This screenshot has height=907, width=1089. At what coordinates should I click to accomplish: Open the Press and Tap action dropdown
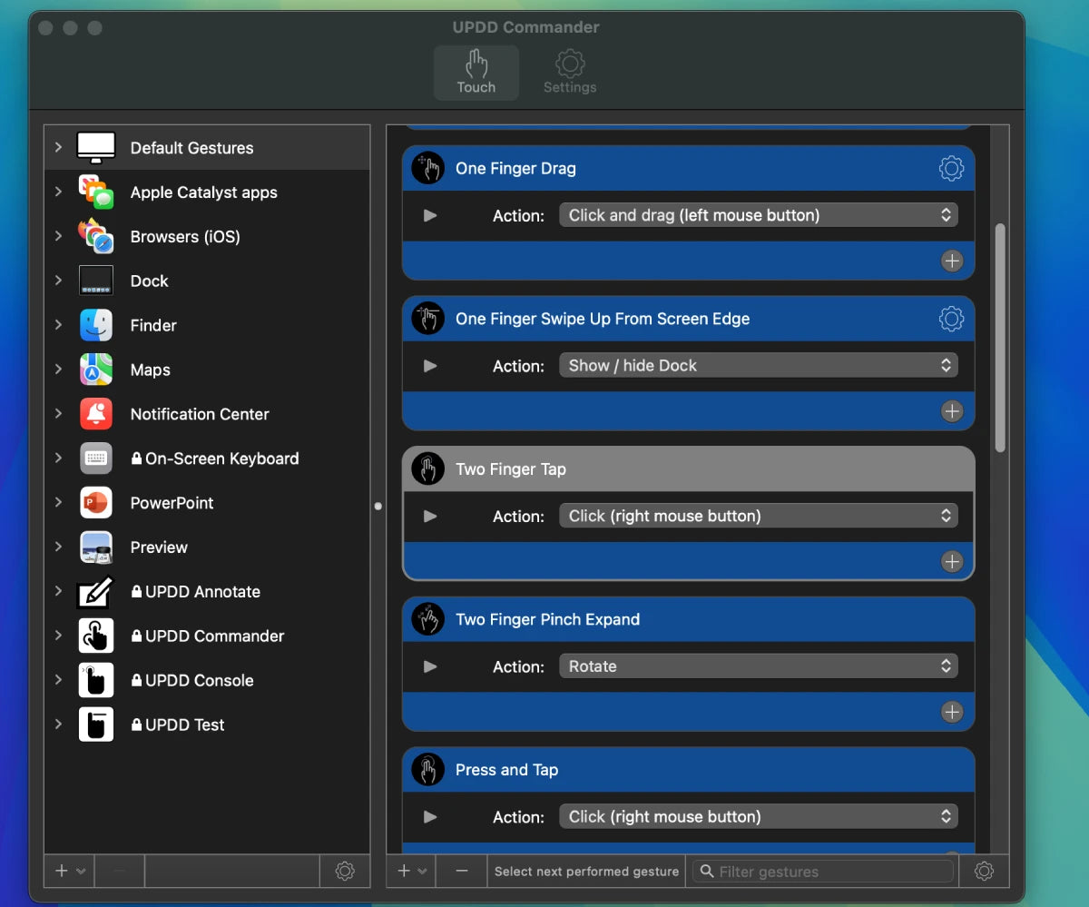759,816
